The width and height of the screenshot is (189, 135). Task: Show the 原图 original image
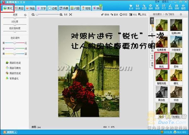coord(124,14)
